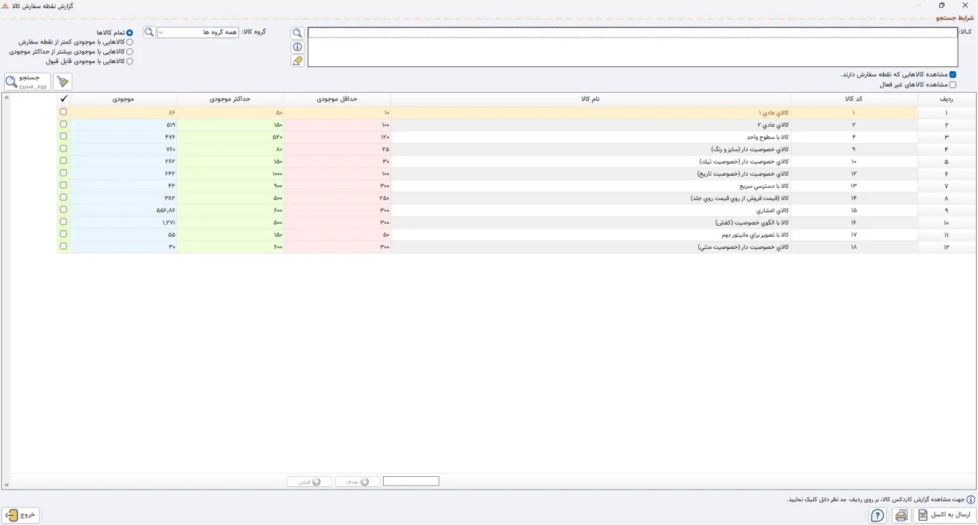The image size is (978, 525).
Task: Click the stock value ۱,۲۷۱ cell
Action: pos(124,222)
